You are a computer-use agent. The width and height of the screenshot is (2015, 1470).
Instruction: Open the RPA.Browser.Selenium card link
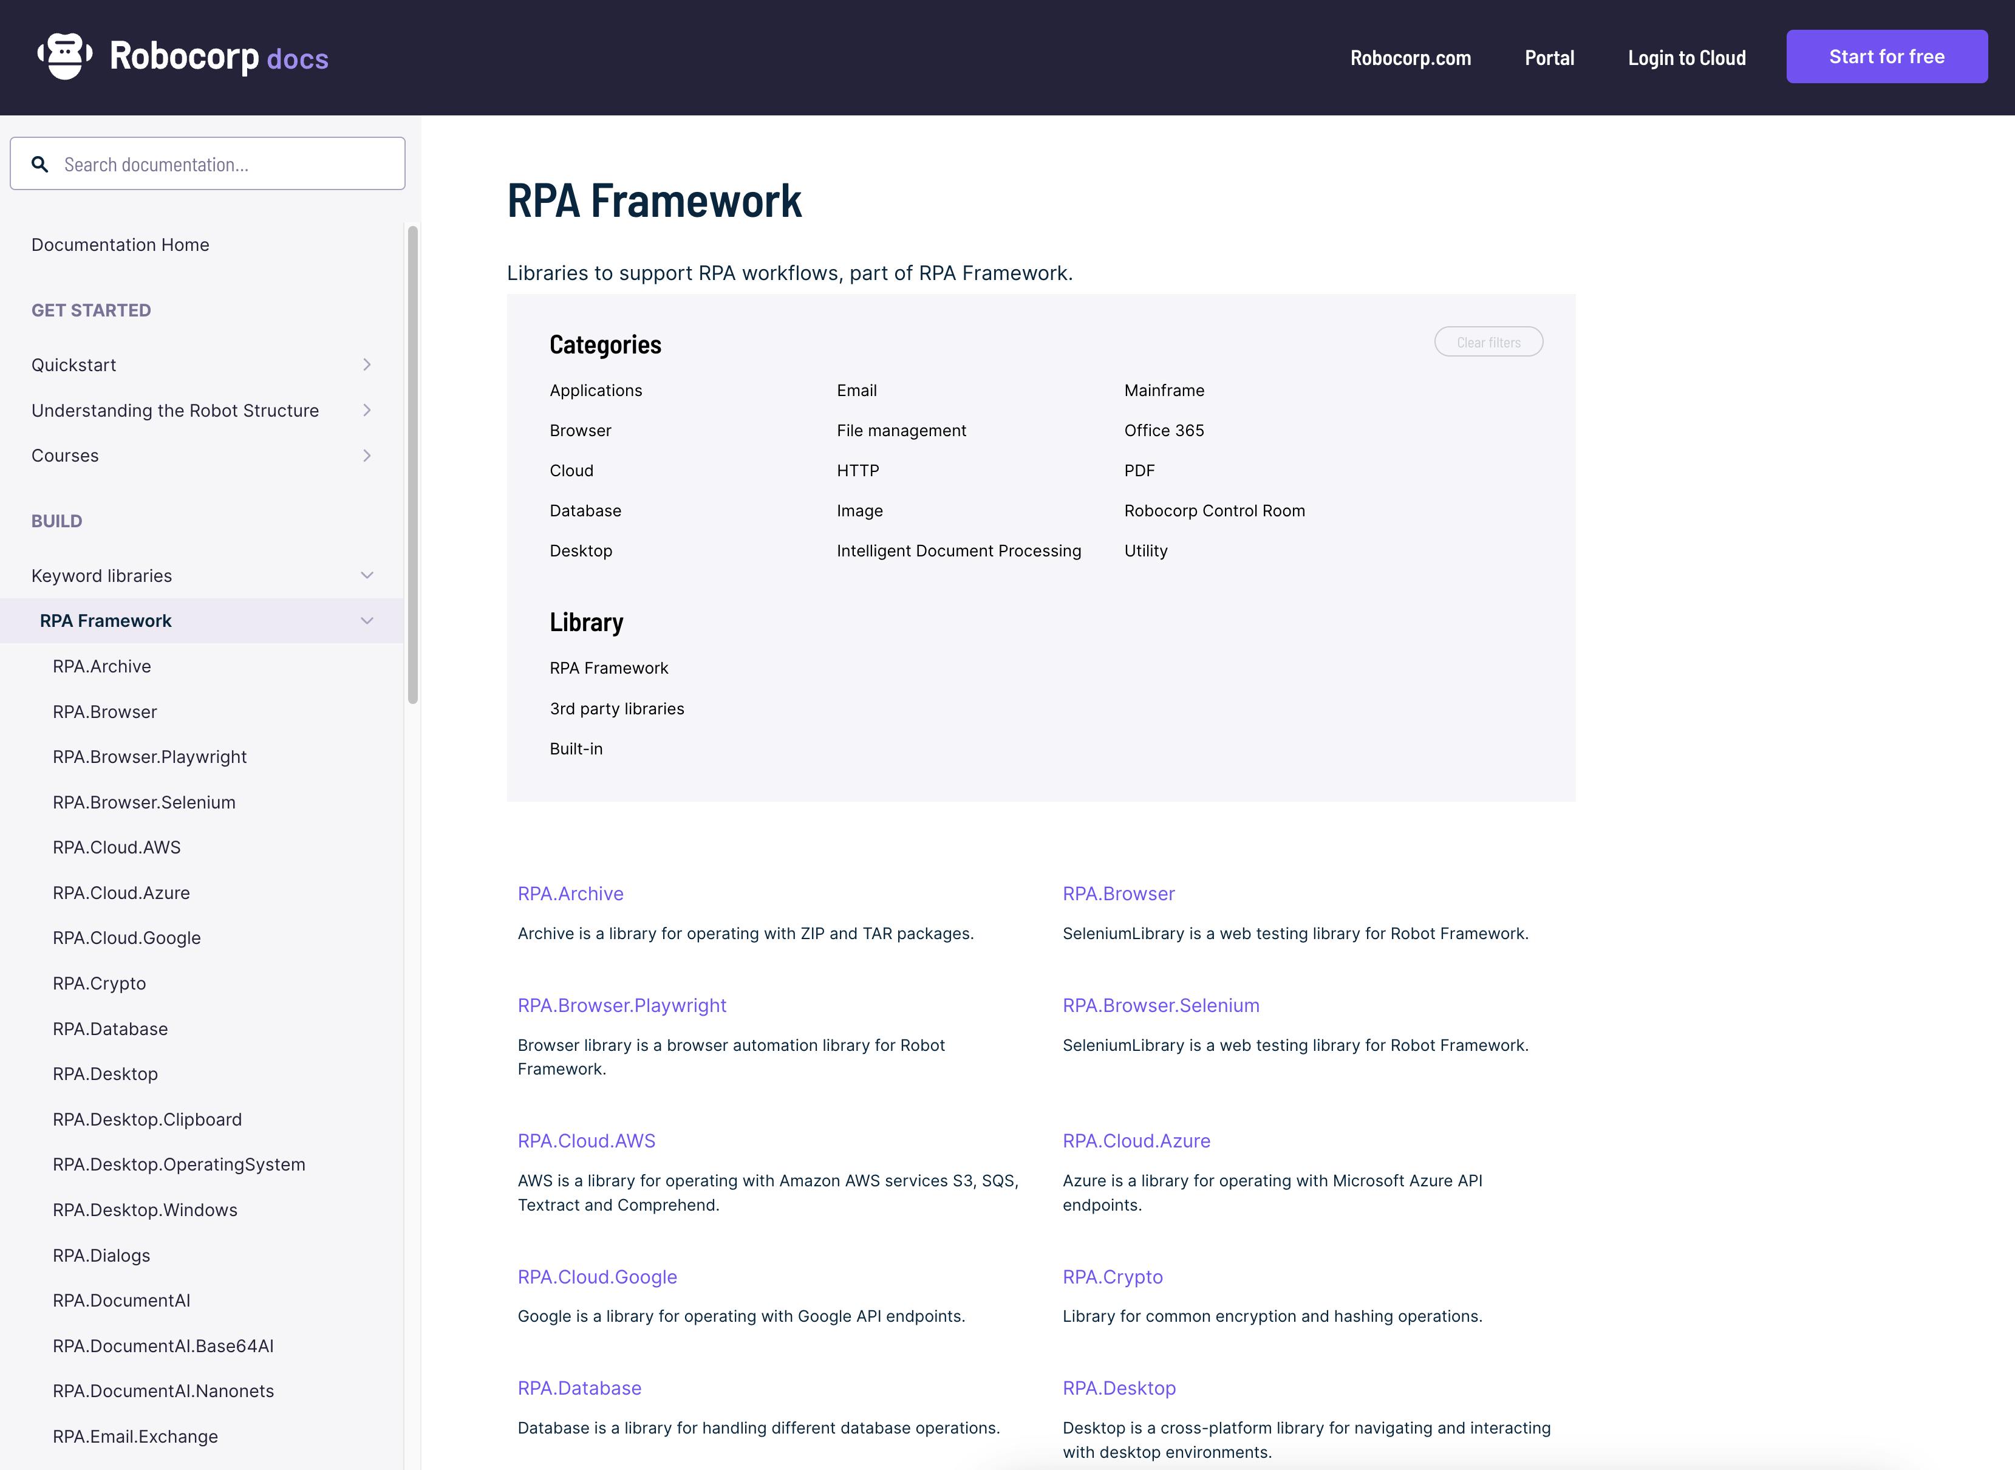tap(1161, 1005)
